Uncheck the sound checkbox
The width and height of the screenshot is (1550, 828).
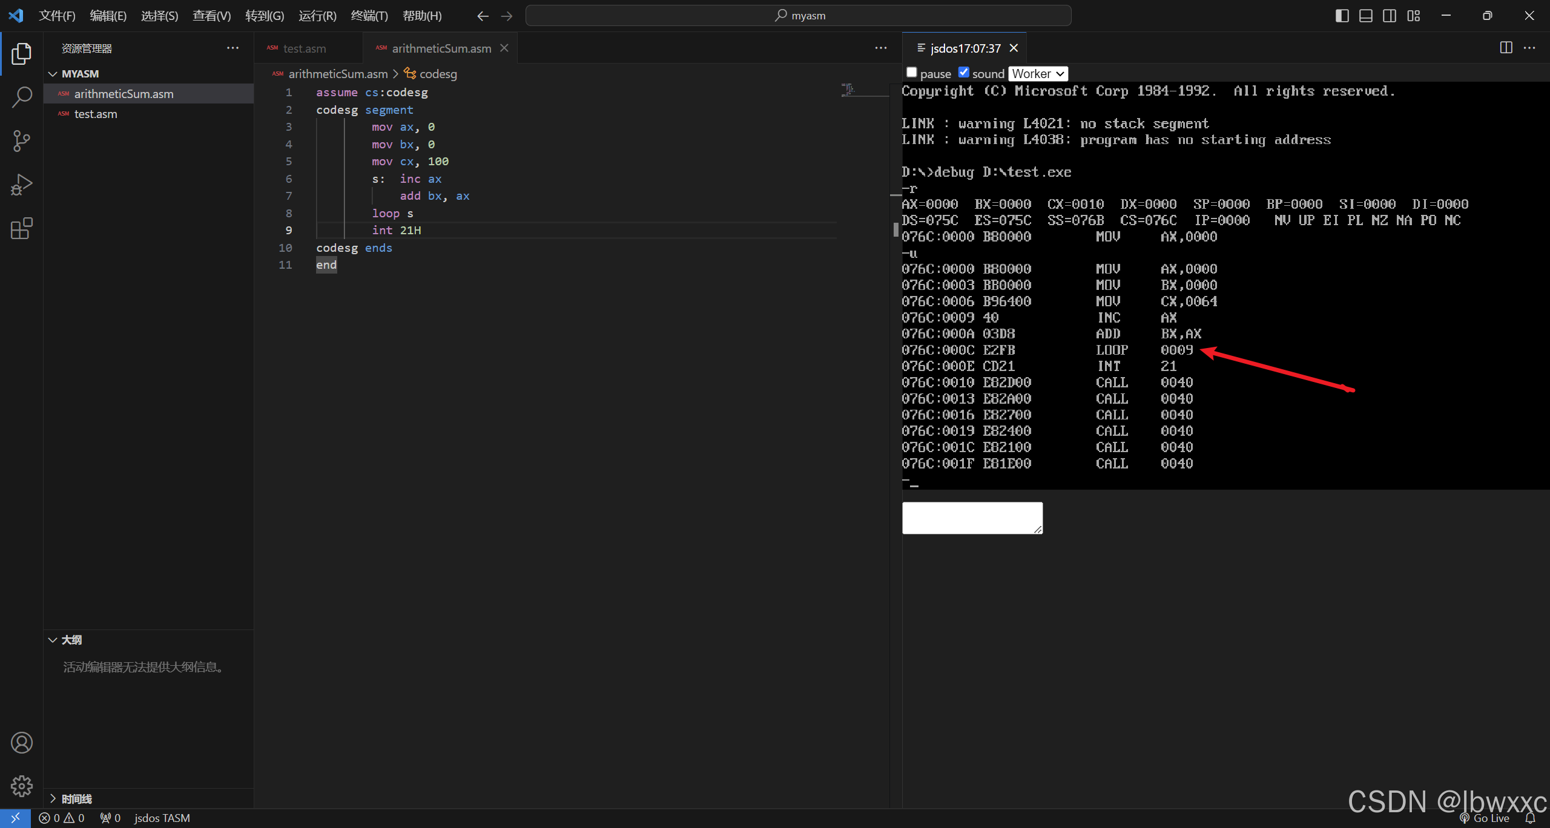(x=963, y=73)
